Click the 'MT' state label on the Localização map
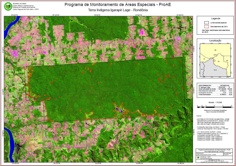Image resolution: width=236 pixels, height=166 pixels. 227,61
